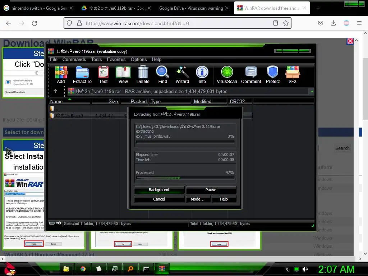368x276 pixels.
Task: Click the Background button in extraction dialog
Action: coord(159,190)
